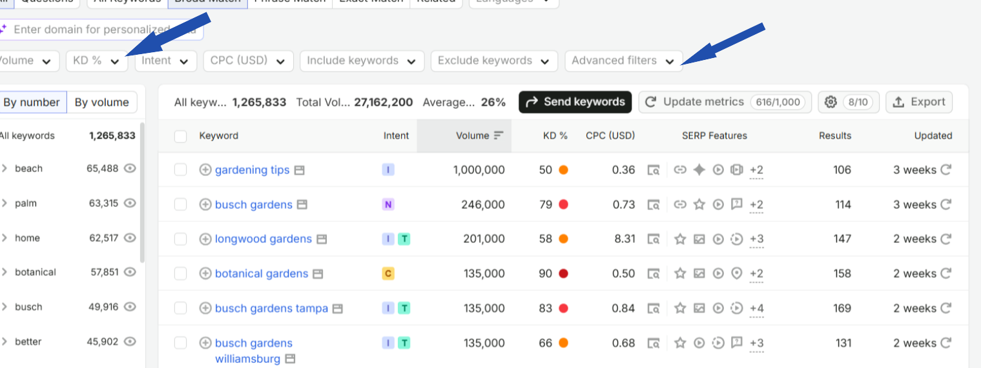Toggle eye icon for the beach group
Image resolution: width=981 pixels, height=368 pixels.
point(130,168)
